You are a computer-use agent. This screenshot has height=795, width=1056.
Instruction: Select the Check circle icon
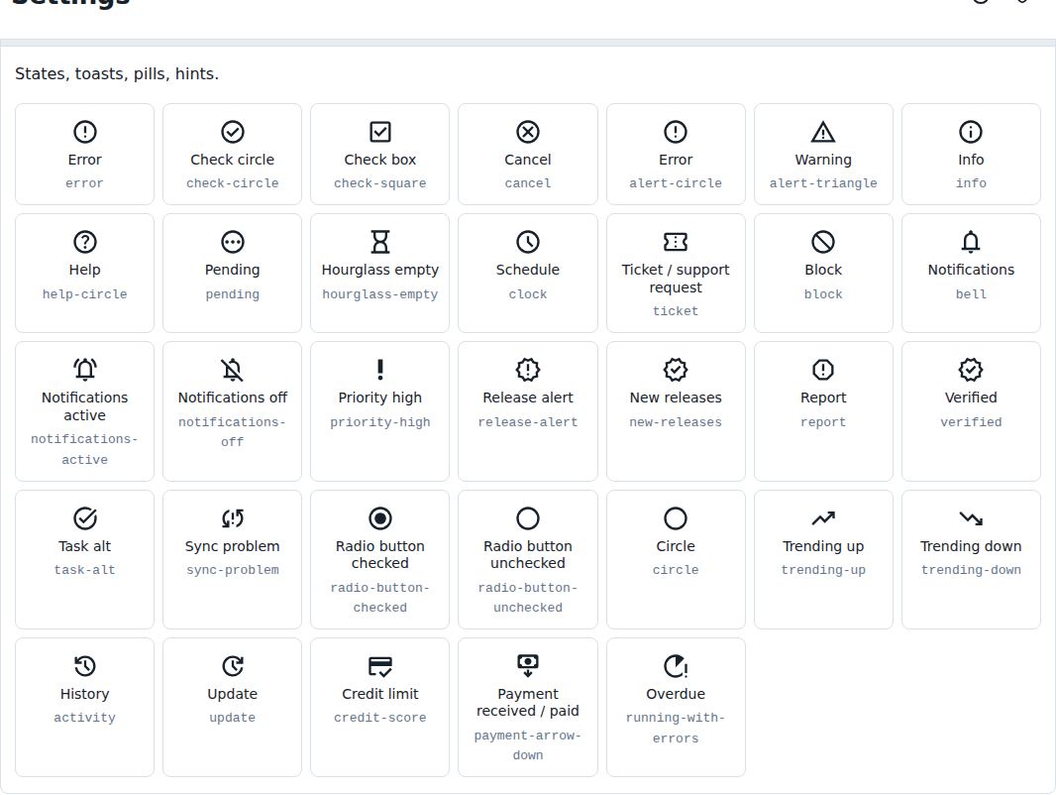point(233,132)
